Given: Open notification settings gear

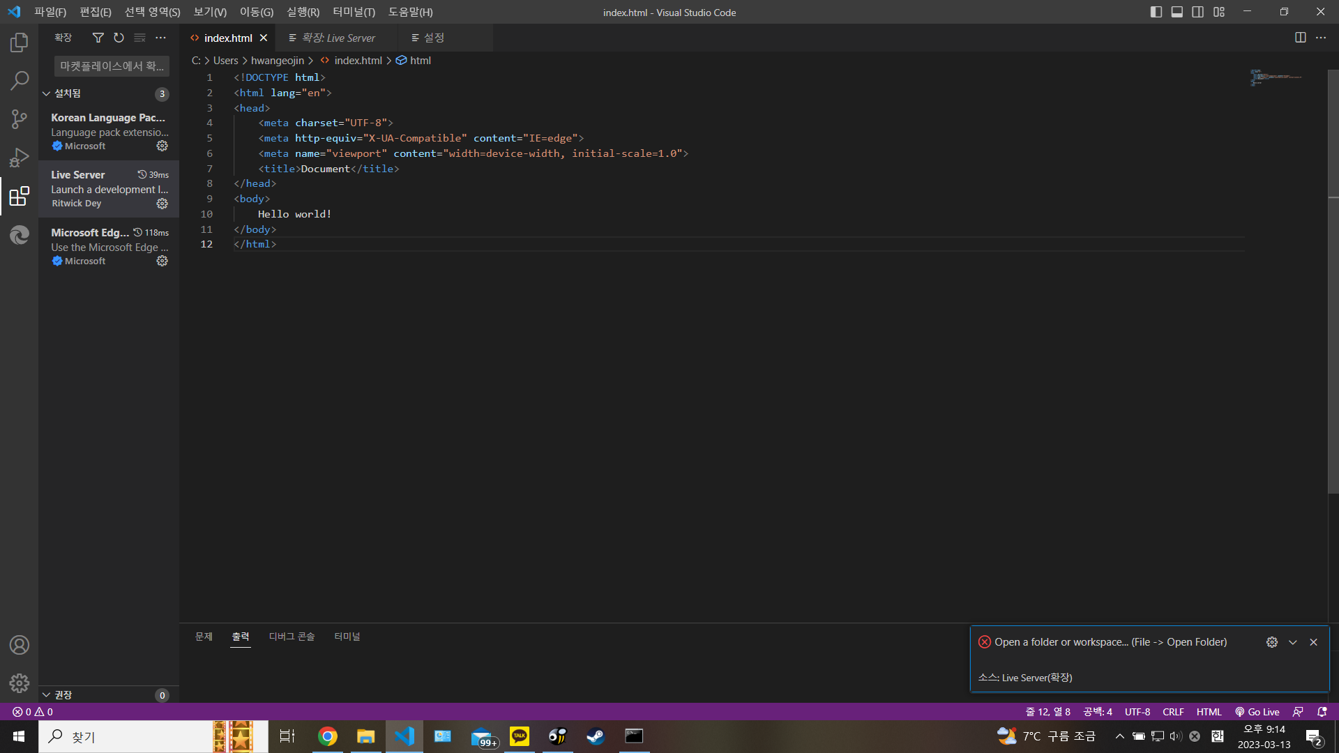Looking at the screenshot, I should [1272, 642].
